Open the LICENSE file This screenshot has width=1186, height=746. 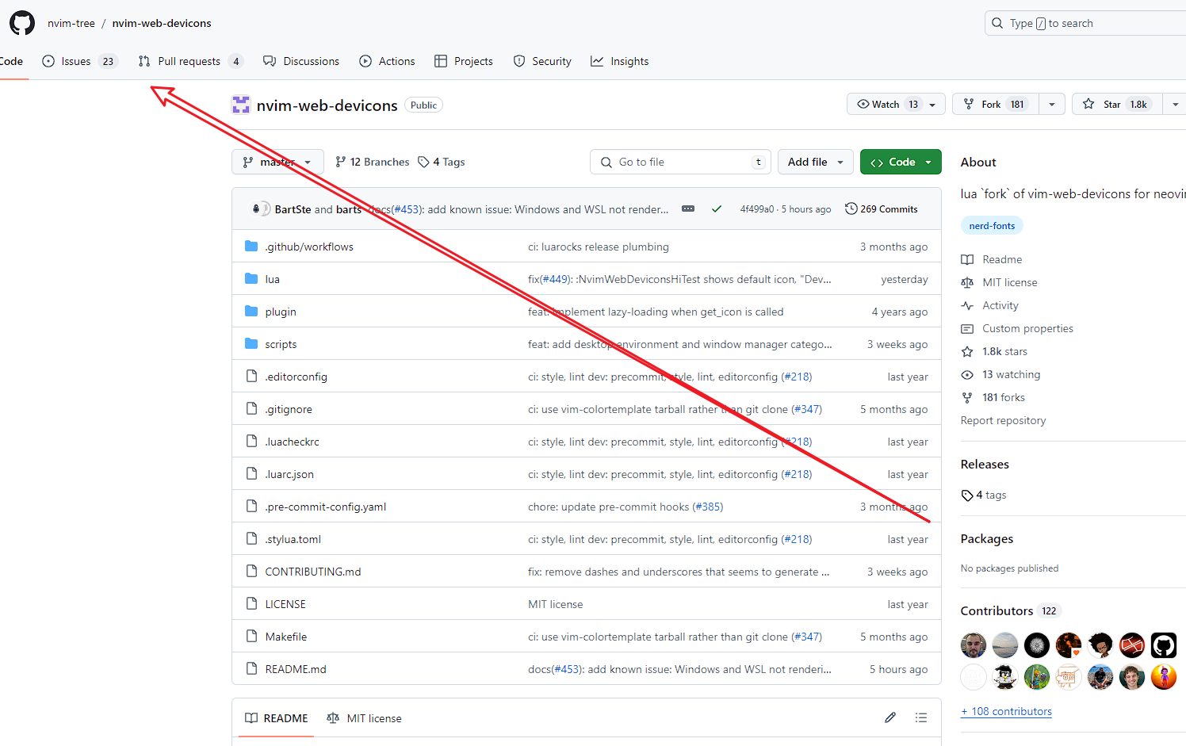[x=285, y=604]
